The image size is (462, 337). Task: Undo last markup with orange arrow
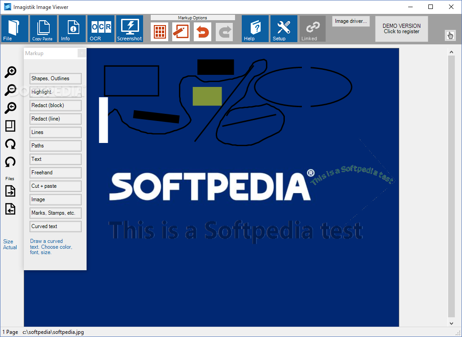[202, 31]
